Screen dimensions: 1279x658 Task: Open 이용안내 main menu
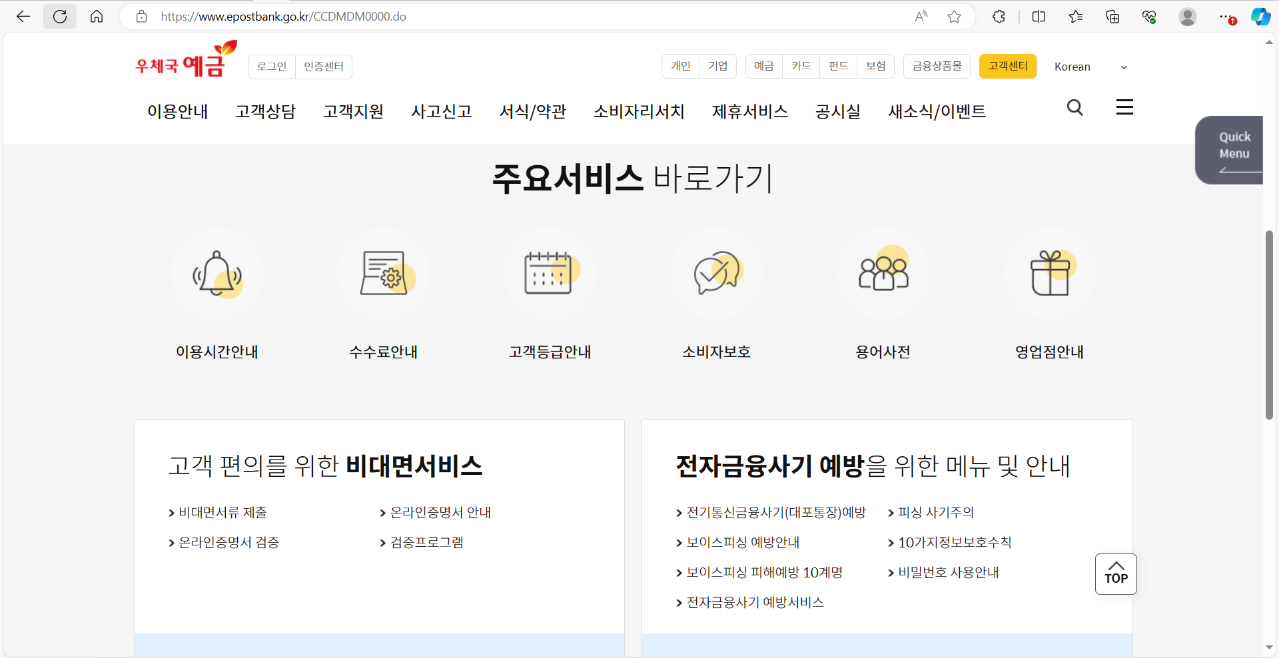(178, 111)
